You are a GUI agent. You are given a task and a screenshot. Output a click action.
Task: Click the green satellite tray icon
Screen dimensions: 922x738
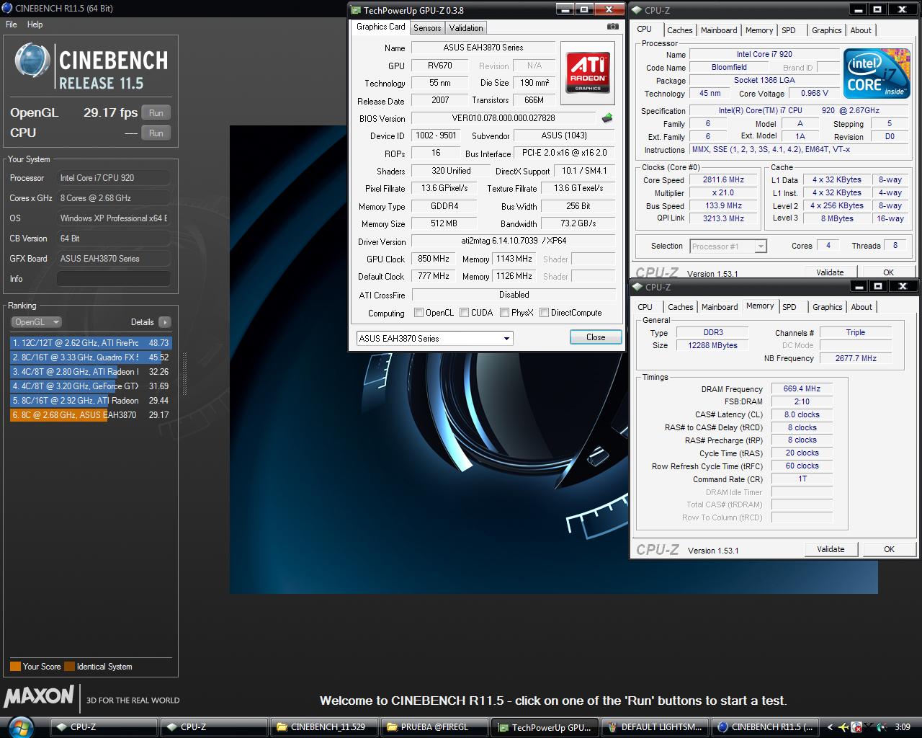(882, 727)
